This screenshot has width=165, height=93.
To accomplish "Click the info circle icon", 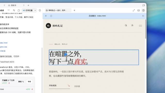I will (40, 10).
